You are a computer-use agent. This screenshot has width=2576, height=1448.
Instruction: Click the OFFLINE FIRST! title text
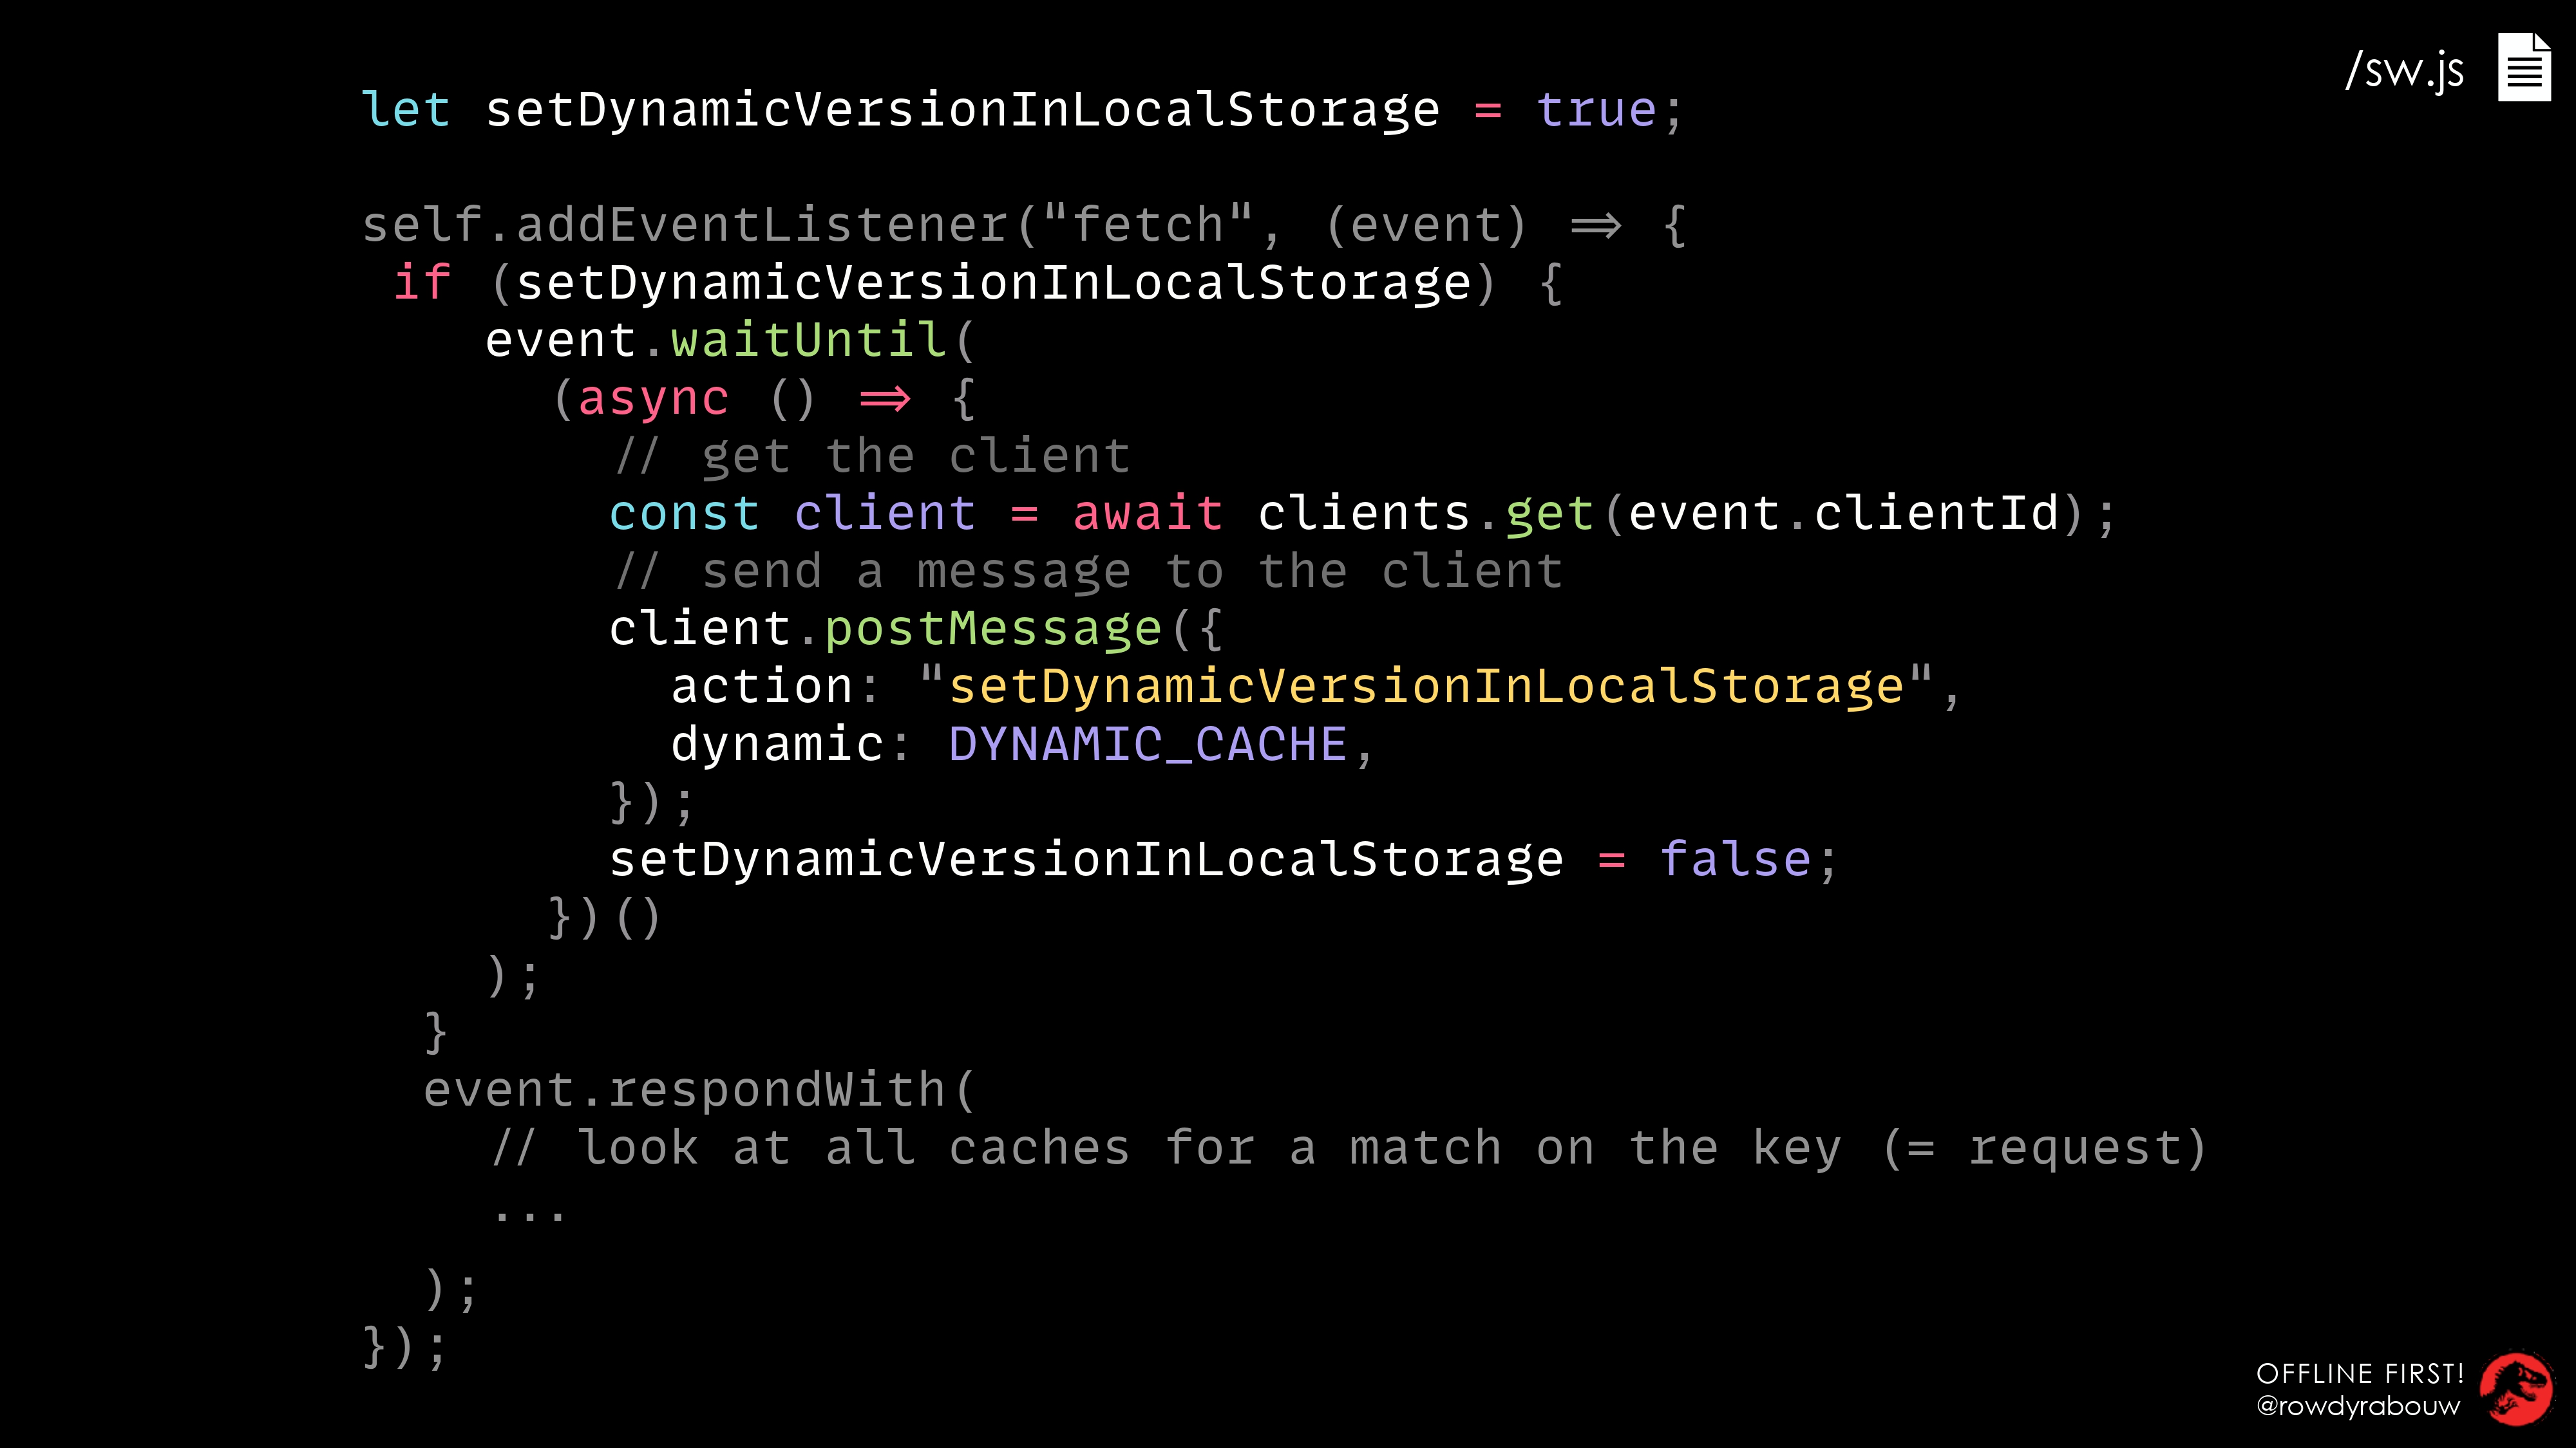(x=2360, y=1373)
